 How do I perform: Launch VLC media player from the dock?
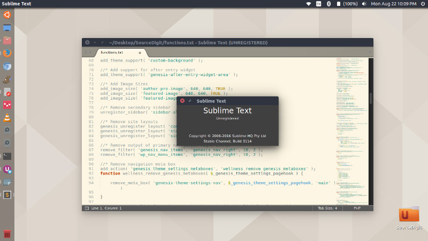pos(7,118)
